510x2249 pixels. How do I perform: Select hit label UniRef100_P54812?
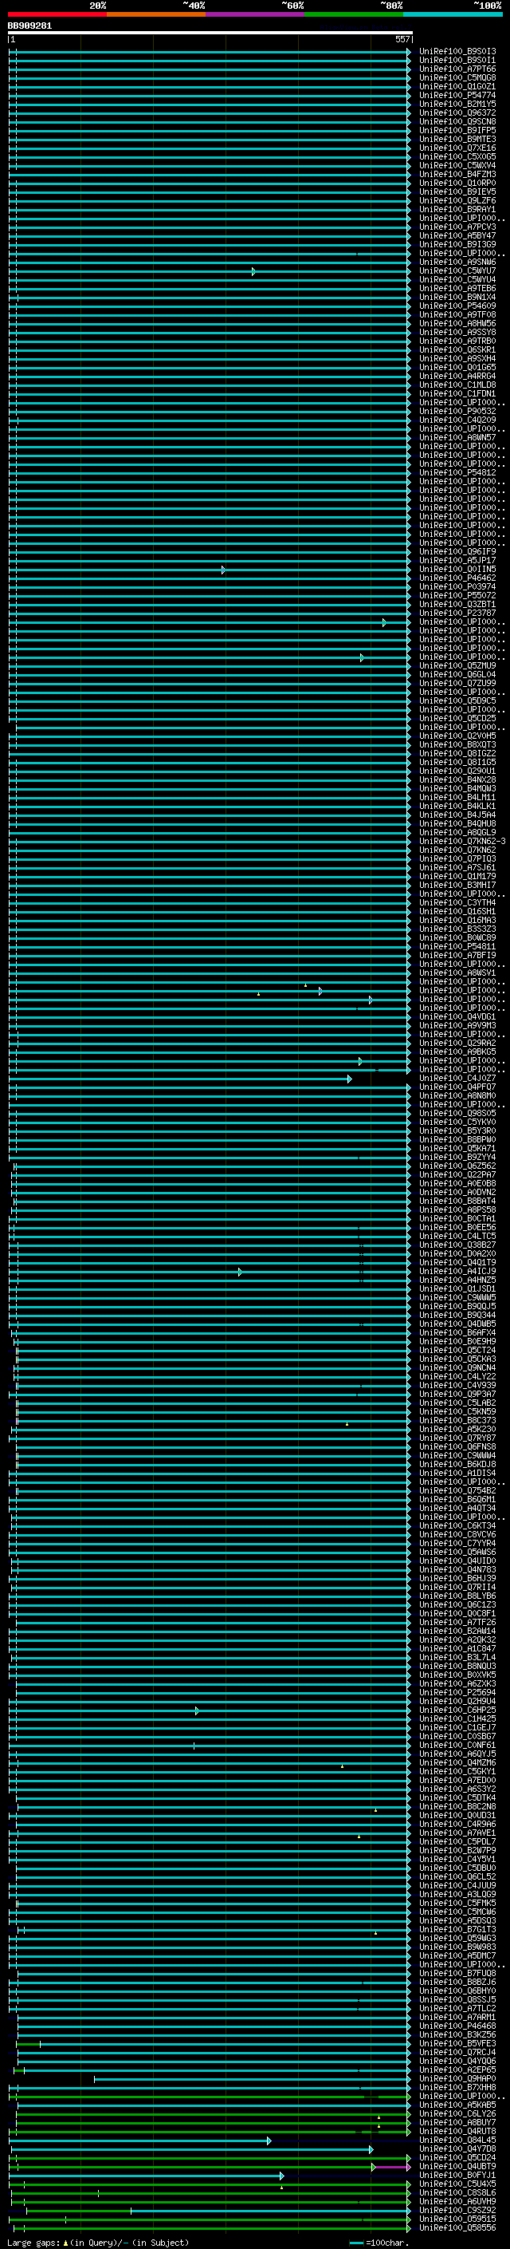click(x=457, y=473)
